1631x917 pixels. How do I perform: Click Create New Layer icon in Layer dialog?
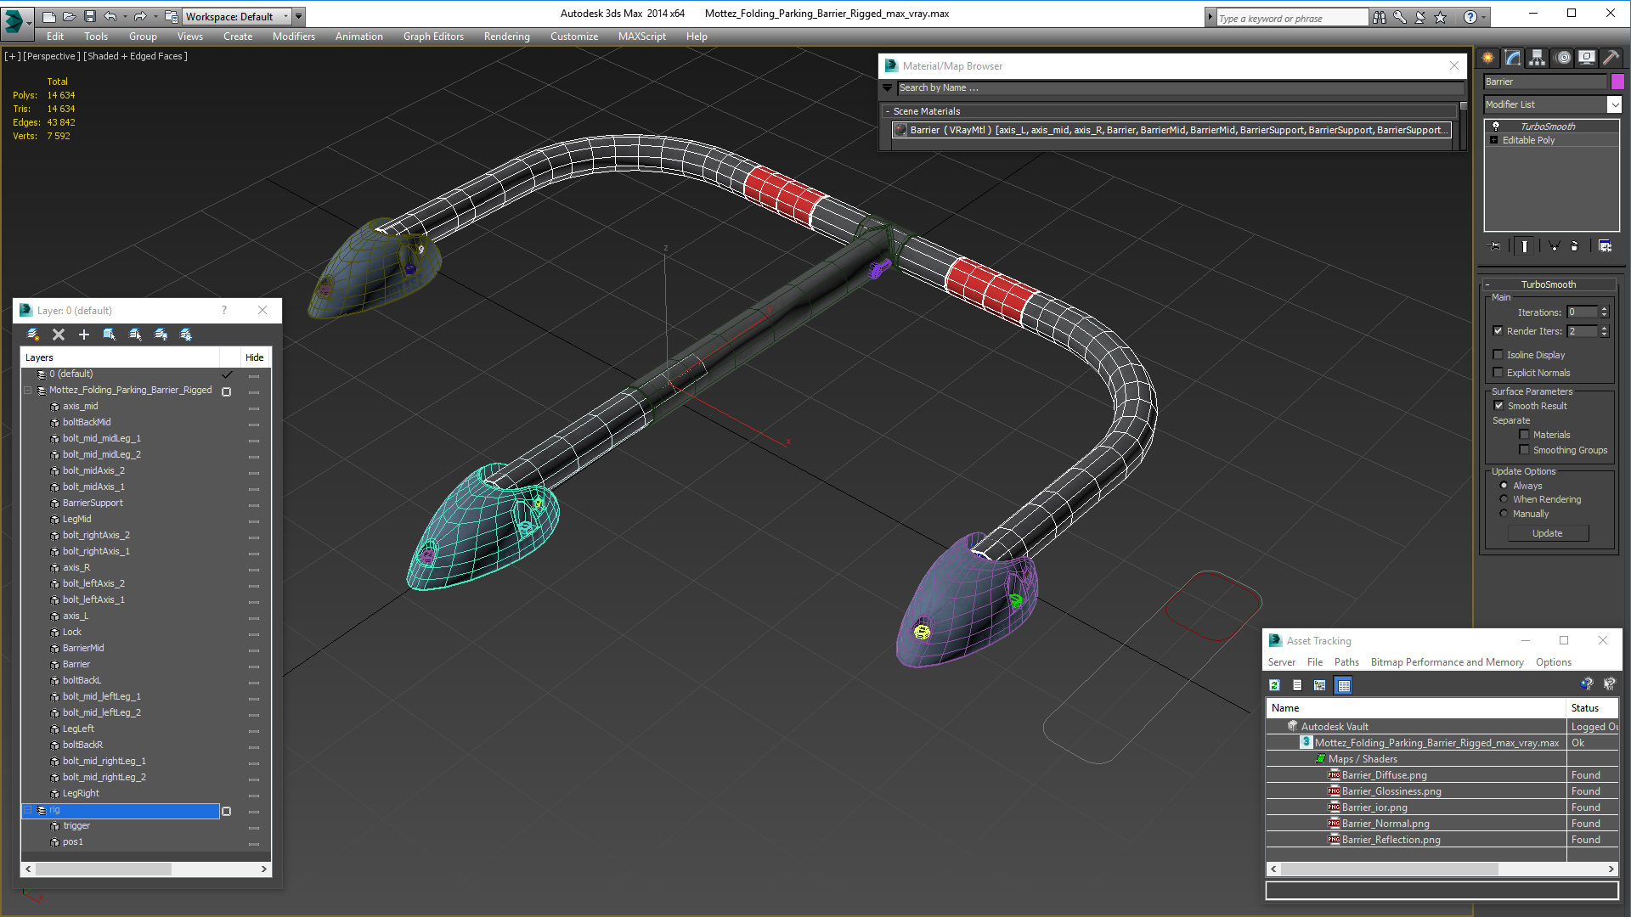pos(33,335)
